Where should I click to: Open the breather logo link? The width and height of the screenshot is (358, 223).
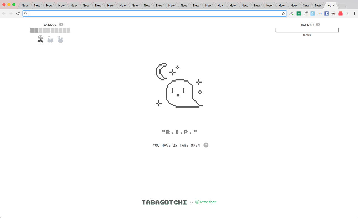[206, 202]
